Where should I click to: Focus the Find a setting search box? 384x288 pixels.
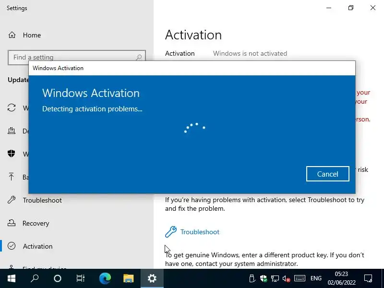point(77,57)
